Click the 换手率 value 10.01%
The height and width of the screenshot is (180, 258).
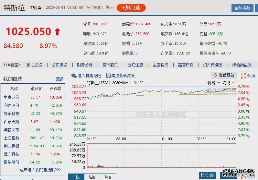(x=180, y=43)
